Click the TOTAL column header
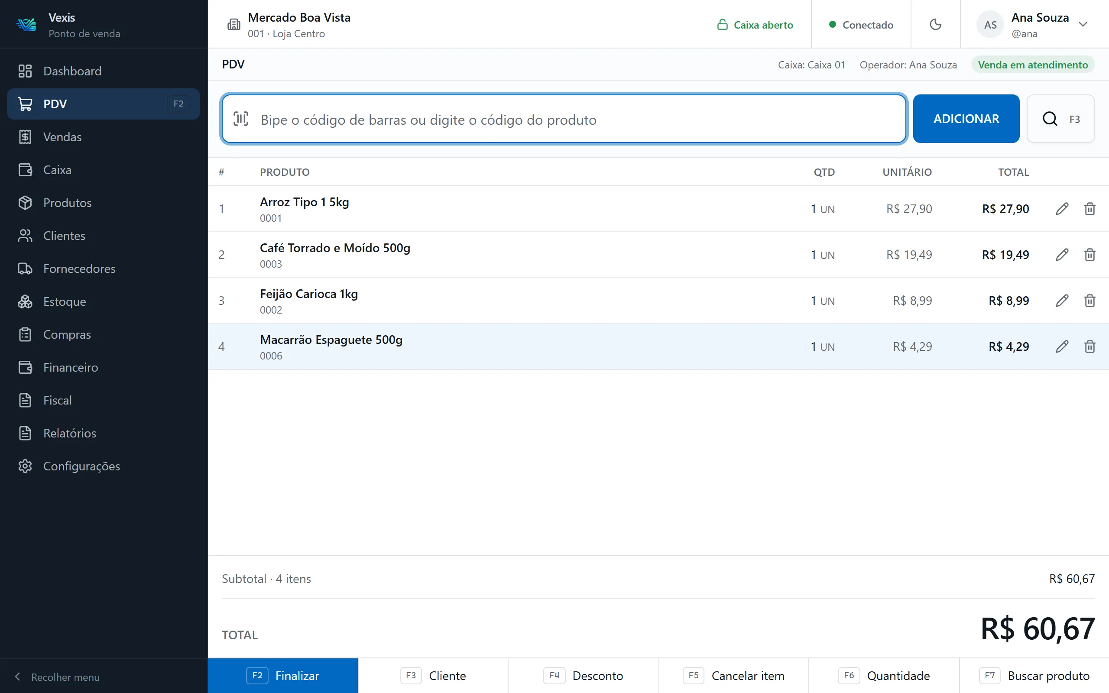1109x693 pixels. (1013, 172)
